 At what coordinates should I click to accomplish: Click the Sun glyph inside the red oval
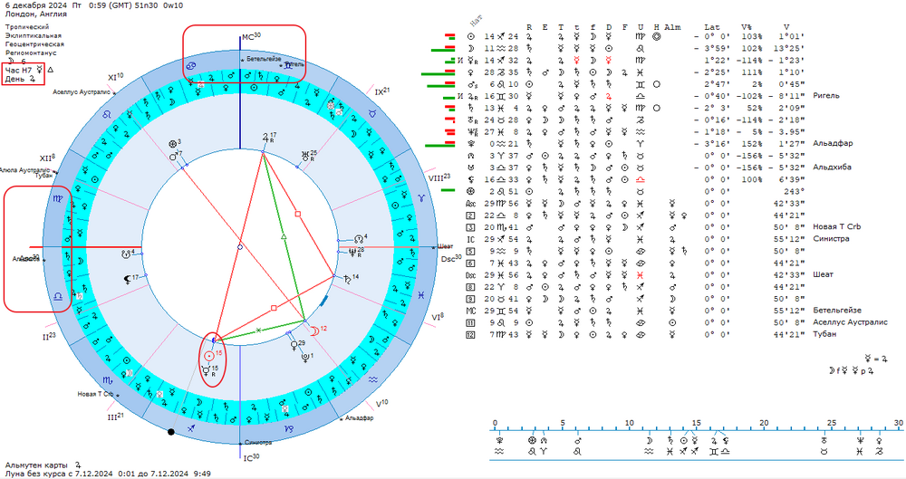(x=208, y=357)
